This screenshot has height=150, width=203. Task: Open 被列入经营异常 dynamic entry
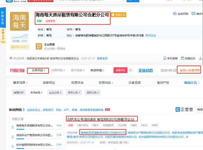click(x=189, y=70)
